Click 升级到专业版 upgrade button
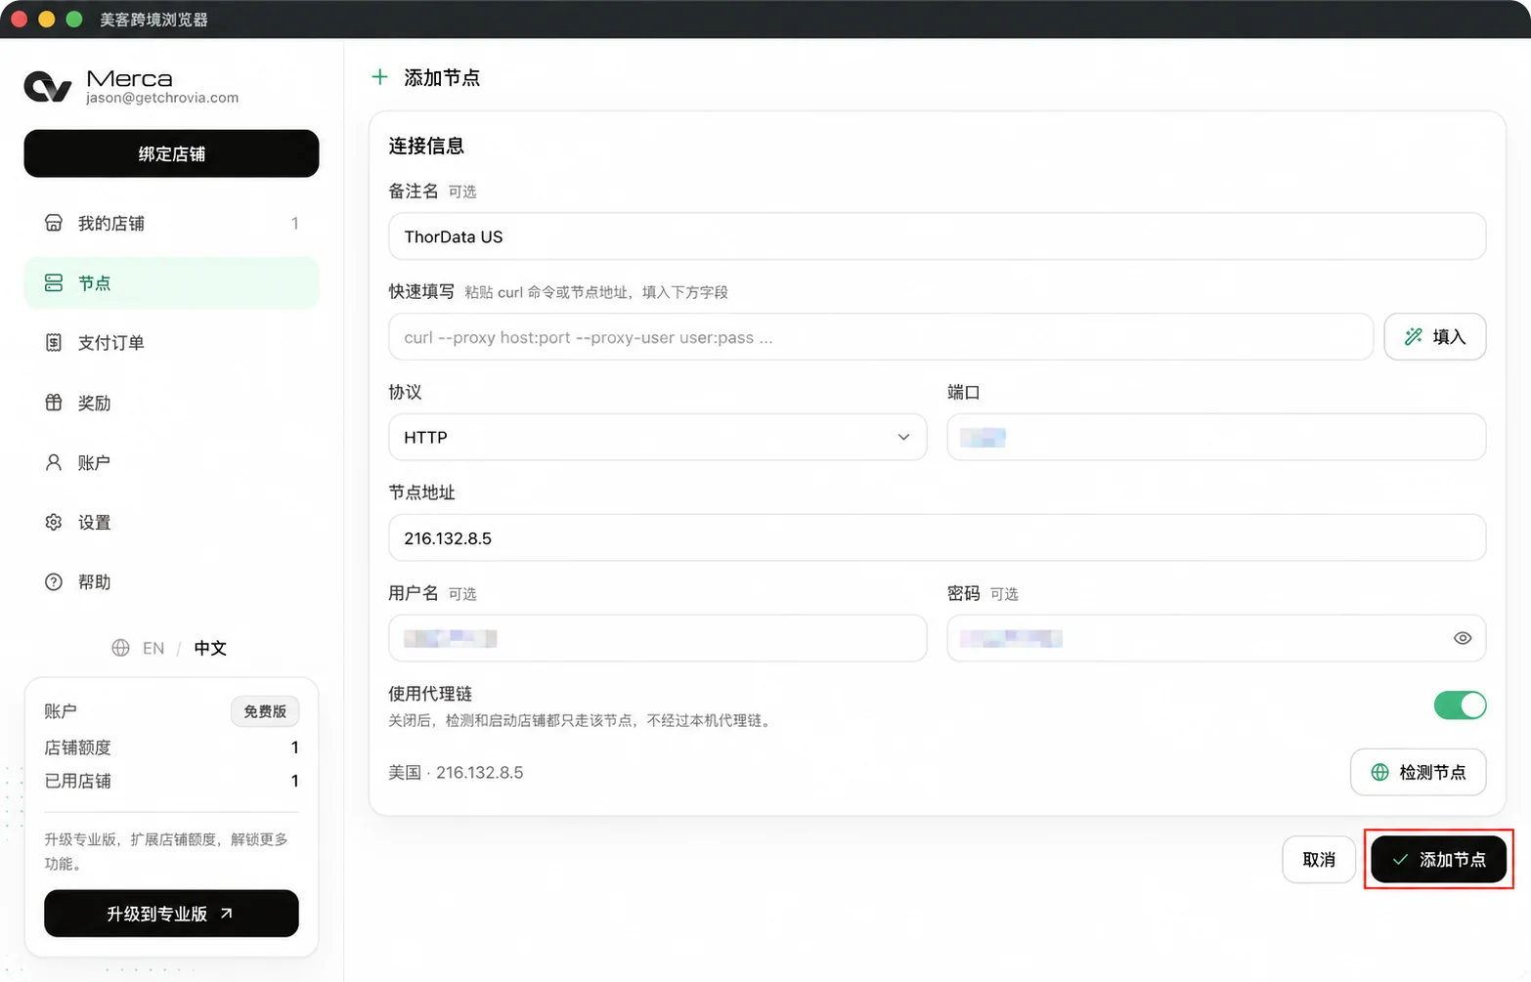This screenshot has height=982, width=1531. pyautogui.click(x=171, y=914)
